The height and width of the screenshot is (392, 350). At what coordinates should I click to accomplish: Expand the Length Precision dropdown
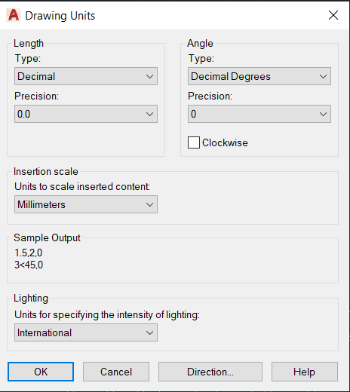click(x=86, y=114)
